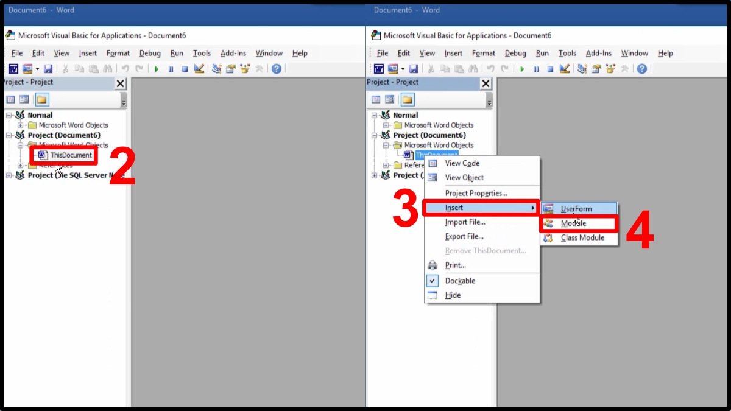Viewport: 731px width, 411px height.
Task: Choose Hide from context menu
Action: pos(482,295)
